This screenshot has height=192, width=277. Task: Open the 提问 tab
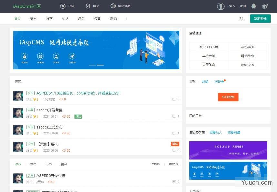[33, 18]
